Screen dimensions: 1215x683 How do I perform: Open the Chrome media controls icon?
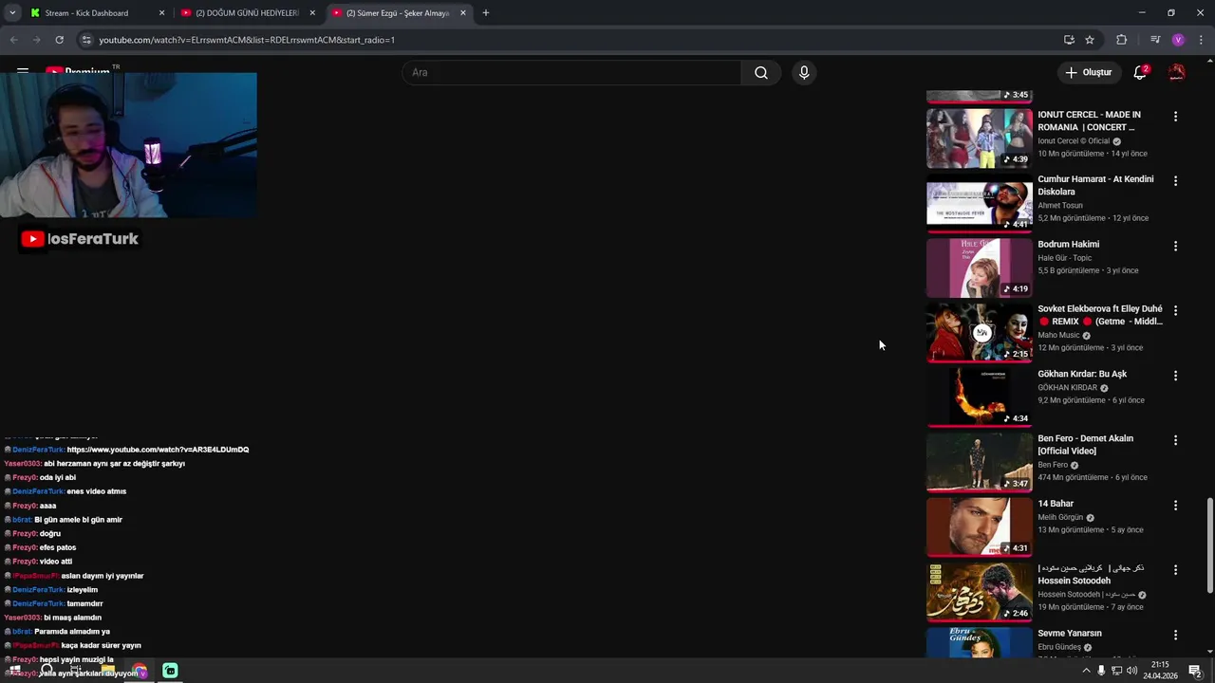click(x=1155, y=40)
